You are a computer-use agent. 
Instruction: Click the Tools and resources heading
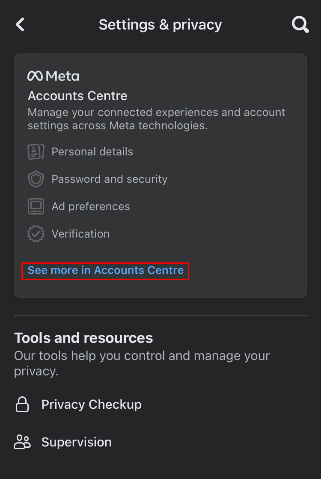tap(83, 338)
